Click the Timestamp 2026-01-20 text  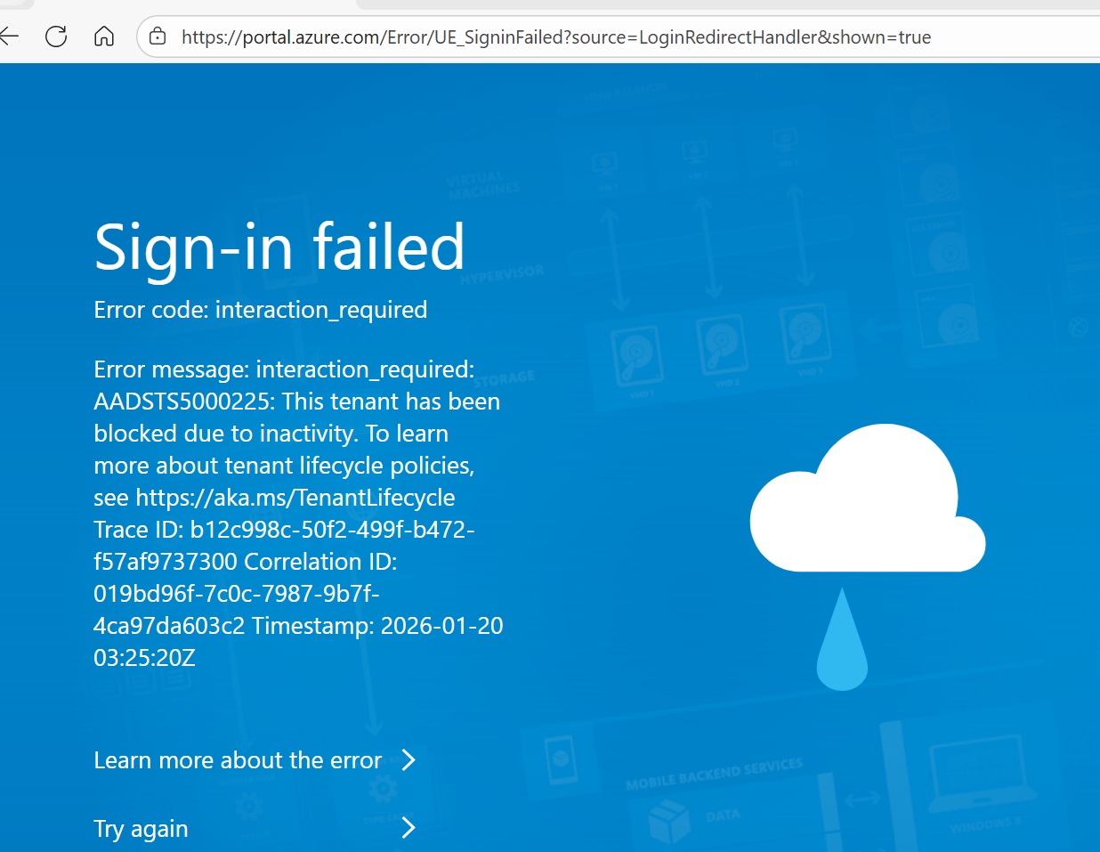coord(377,626)
